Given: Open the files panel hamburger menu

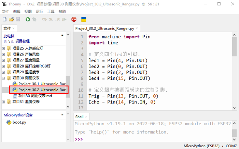Looking at the screenshot, I should 62,35.
